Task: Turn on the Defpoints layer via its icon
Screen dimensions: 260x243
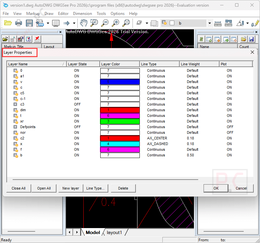Action: (x=15, y=127)
